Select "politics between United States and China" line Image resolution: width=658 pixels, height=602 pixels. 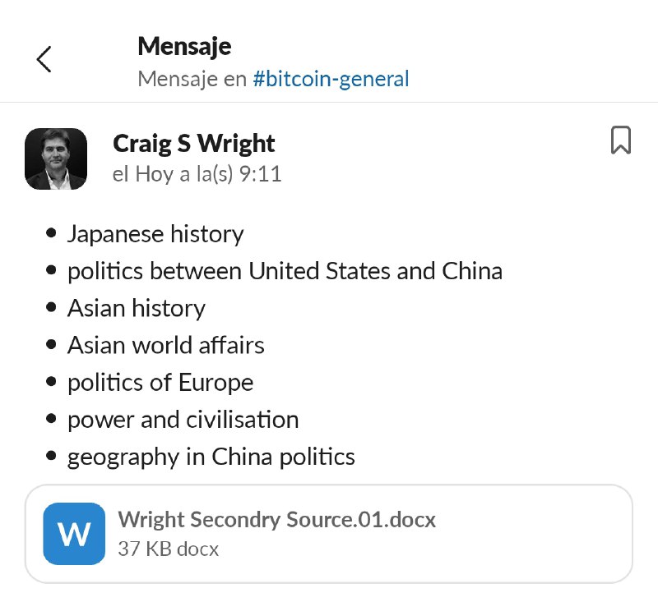(285, 271)
